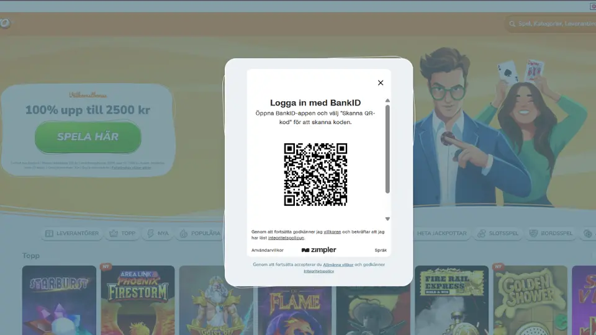
Task: Click the Bordsspel tab icon
Action: (x=534, y=233)
